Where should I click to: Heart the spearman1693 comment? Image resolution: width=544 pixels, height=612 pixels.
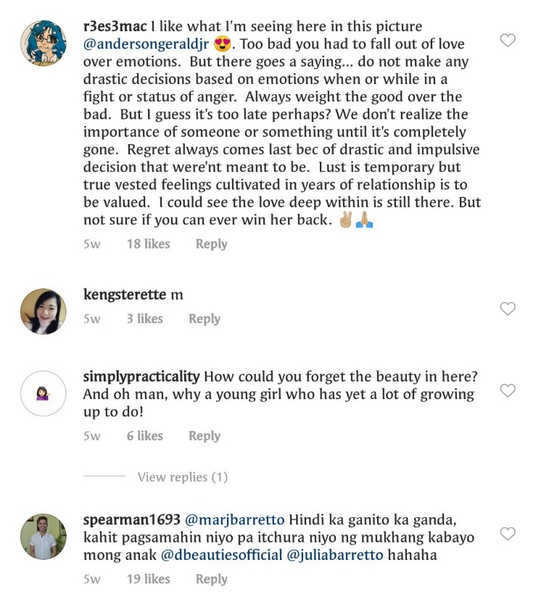(x=508, y=534)
